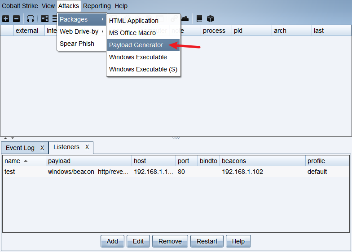This screenshot has height=252, width=352.
Task: Expand the Packages submenu
Action: click(x=82, y=20)
